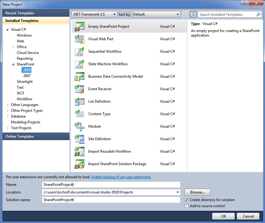Switch to medium icons list view
Screen dimensions: 265x223
pyautogui.click(x=193, y=14)
